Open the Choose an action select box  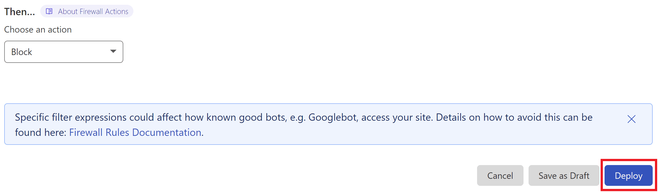point(64,52)
